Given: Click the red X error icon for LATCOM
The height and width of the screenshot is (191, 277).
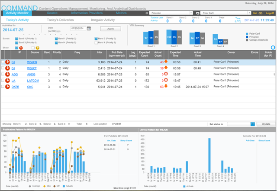Looking at the screenshot, I should [166, 80].
